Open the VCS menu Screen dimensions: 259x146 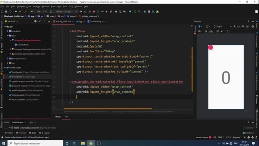[71, 6]
